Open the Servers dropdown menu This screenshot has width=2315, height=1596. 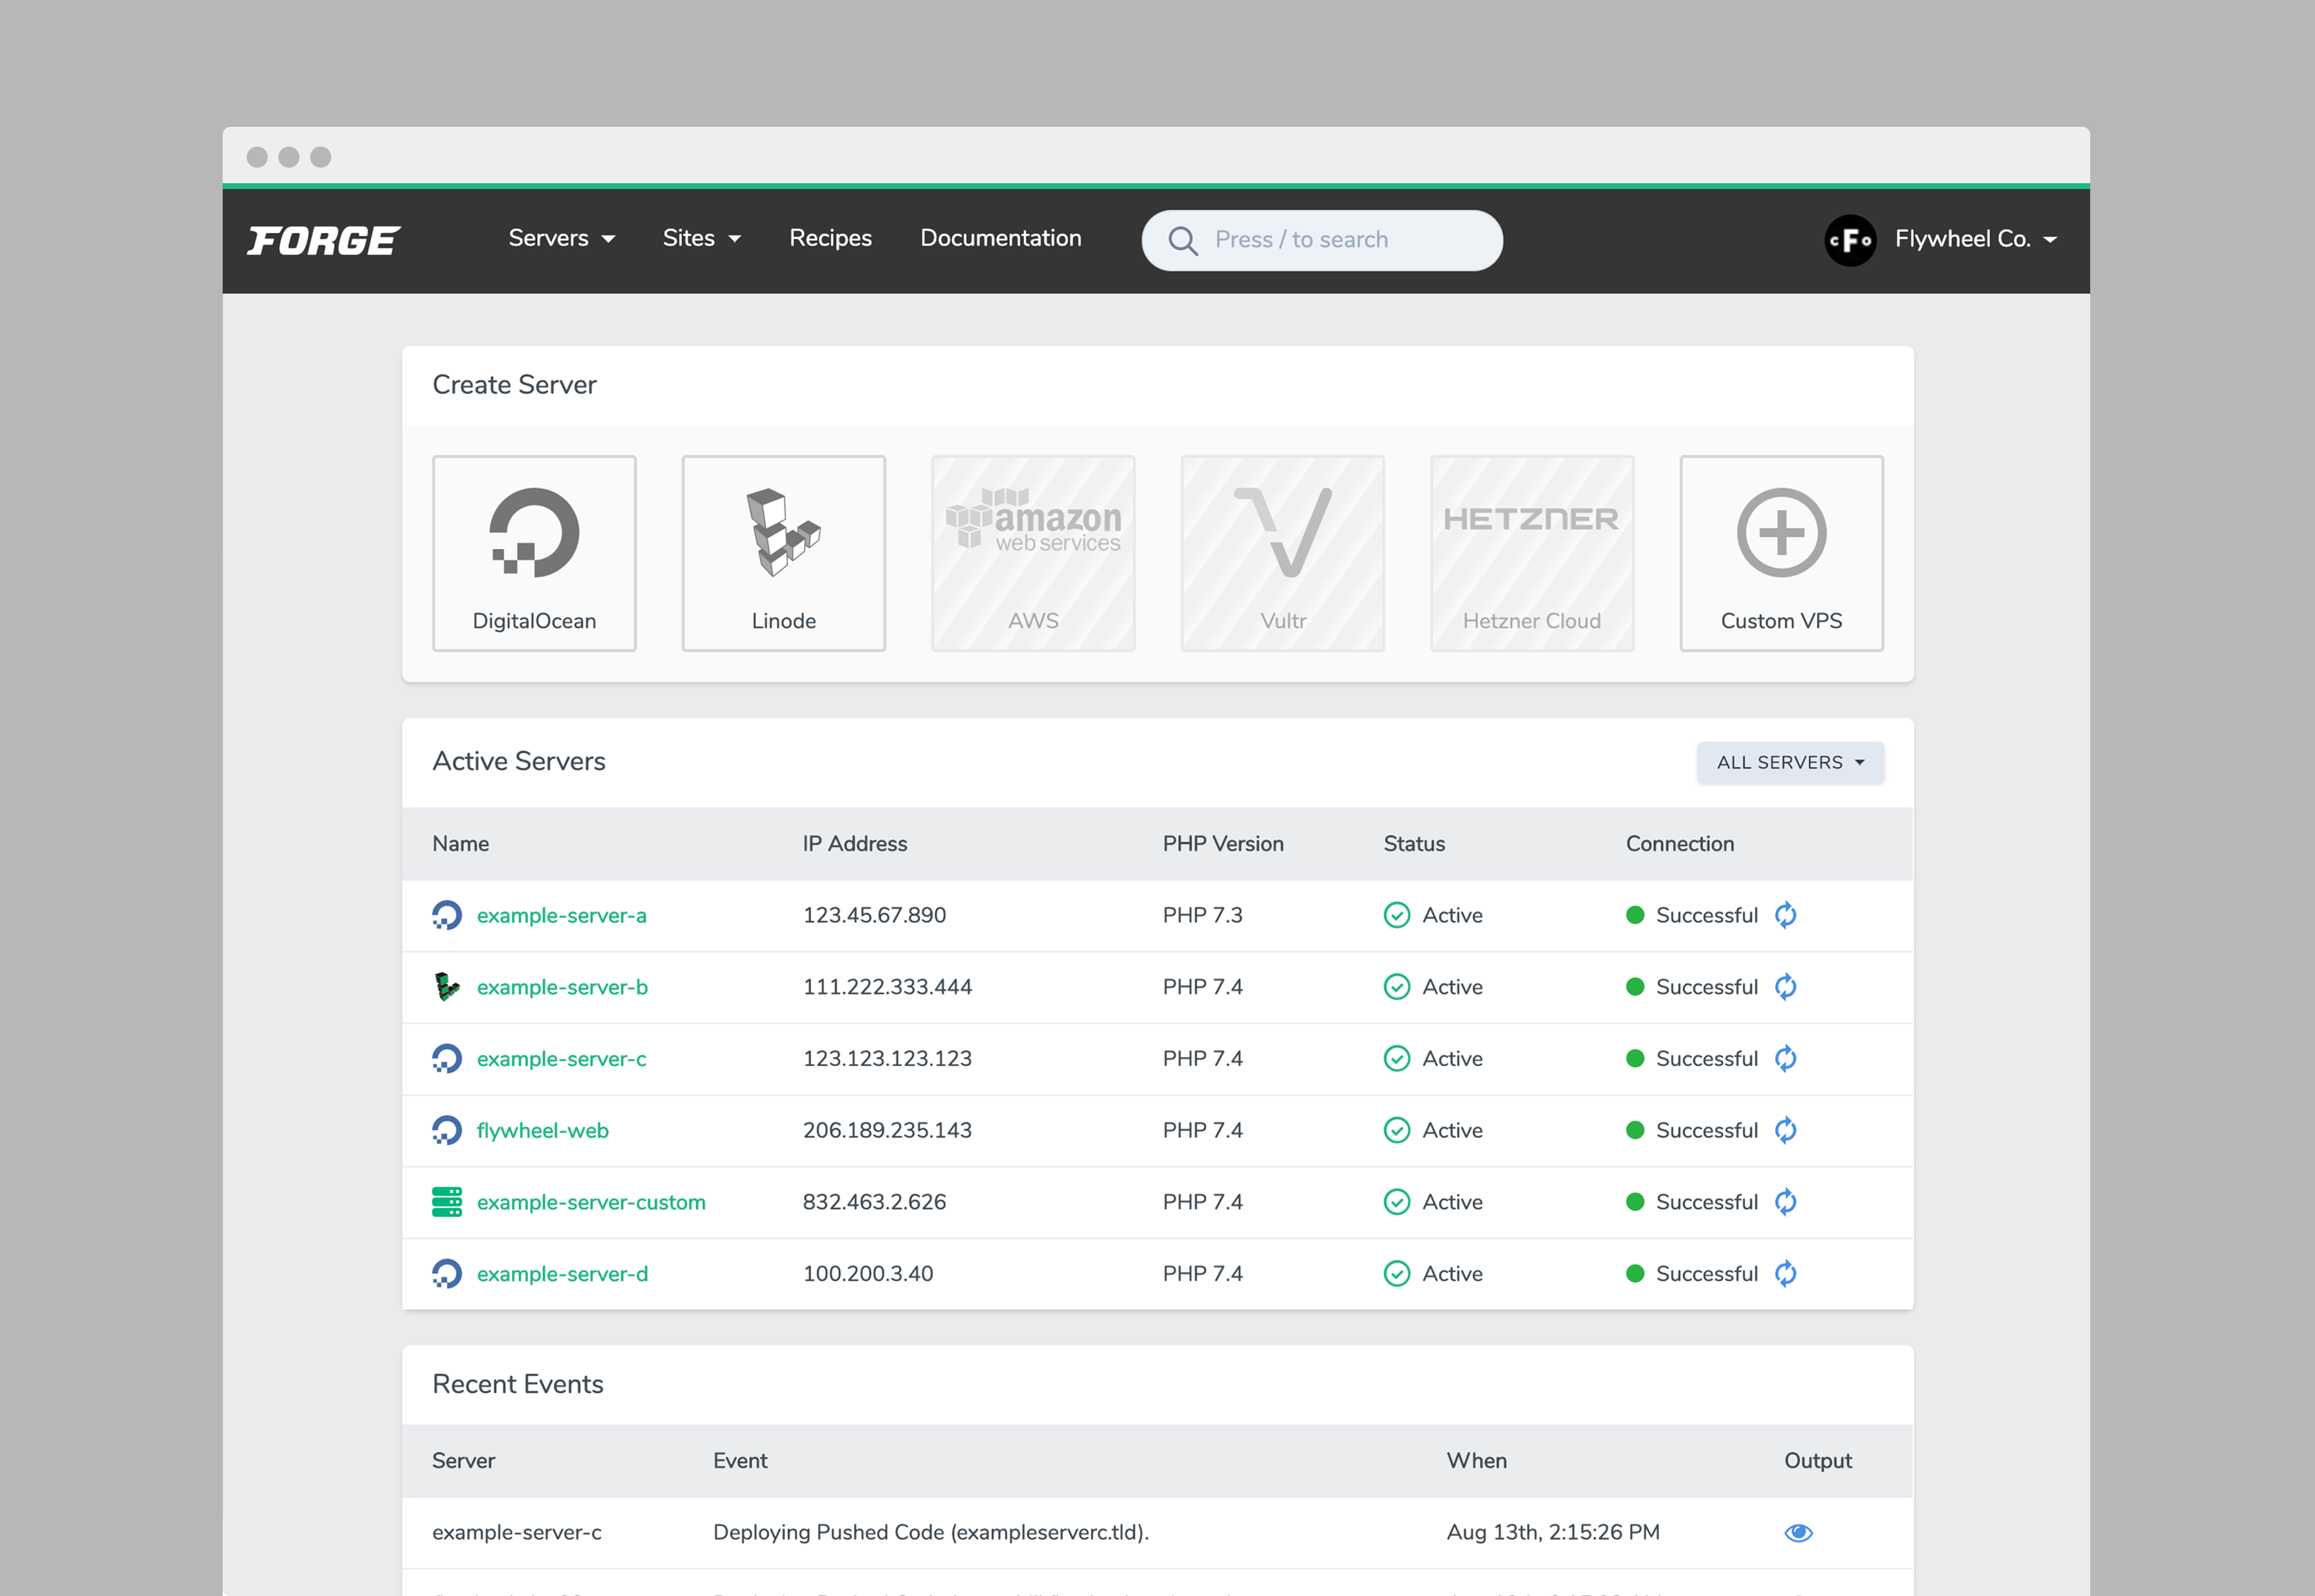pos(561,238)
